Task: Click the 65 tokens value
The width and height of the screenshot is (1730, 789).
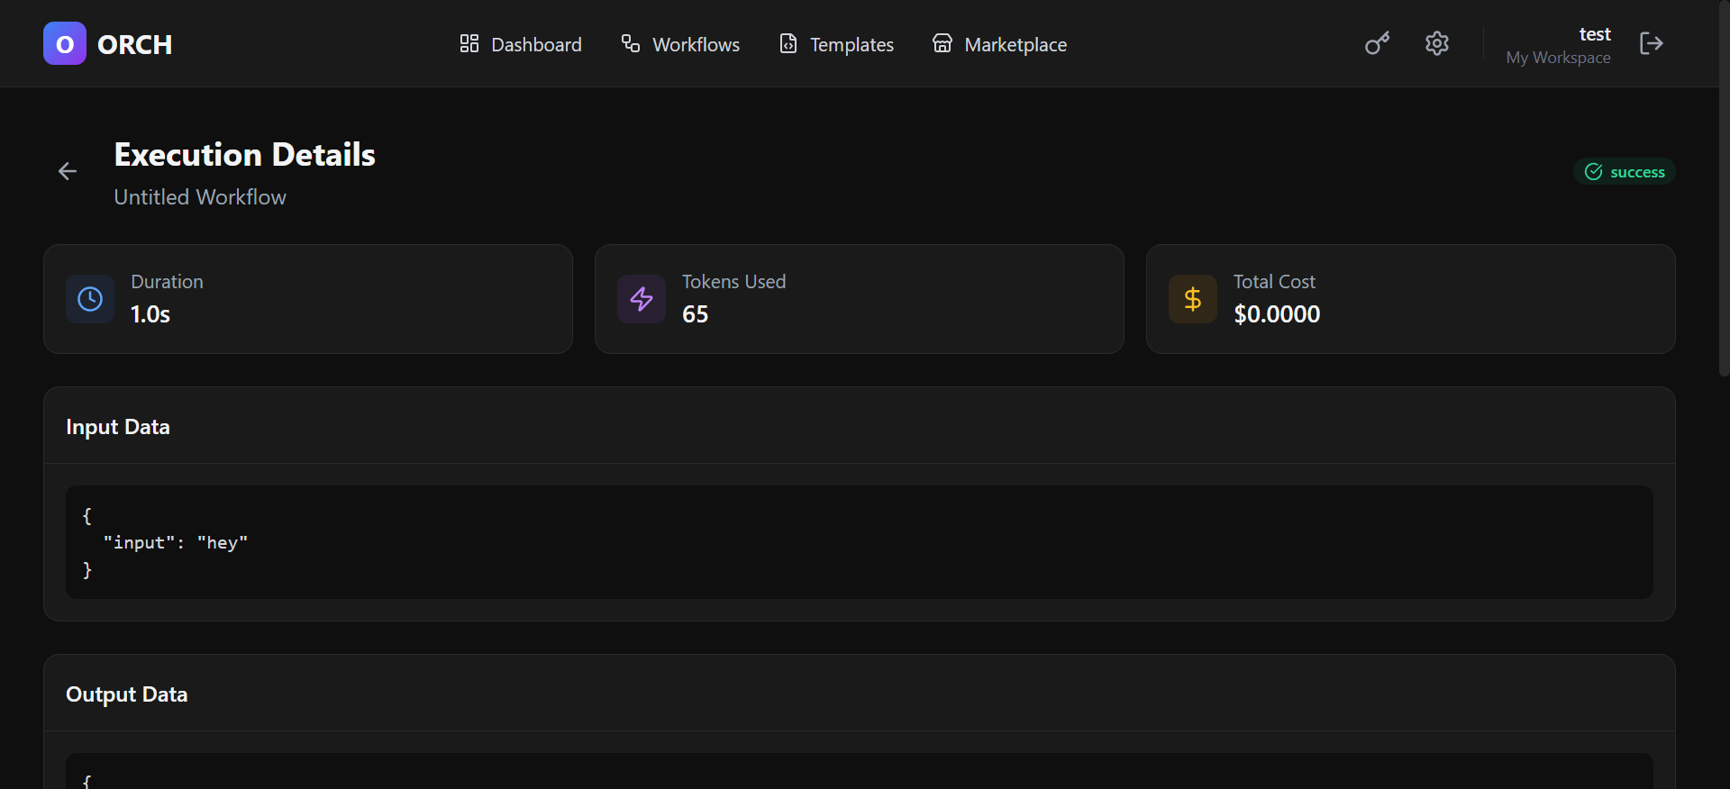Action: coord(695,314)
